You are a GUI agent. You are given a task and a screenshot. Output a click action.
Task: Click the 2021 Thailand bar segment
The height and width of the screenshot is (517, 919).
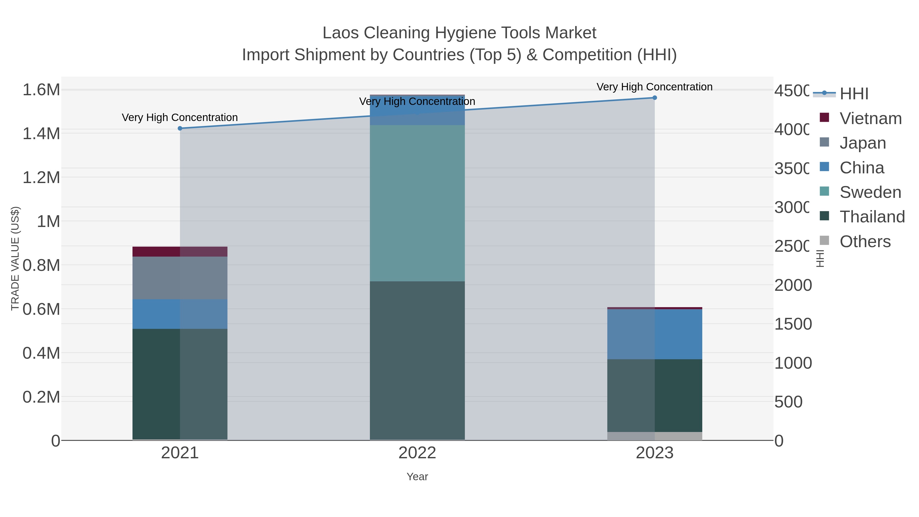[x=180, y=384]
